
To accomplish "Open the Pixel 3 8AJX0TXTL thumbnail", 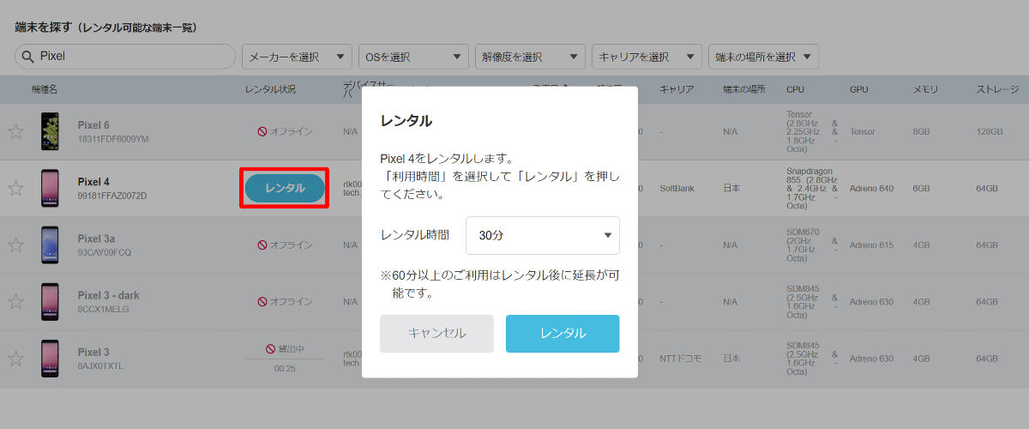I will click(50, 359).
